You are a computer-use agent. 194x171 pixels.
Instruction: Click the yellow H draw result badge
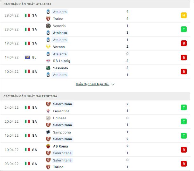coord(184,15)
